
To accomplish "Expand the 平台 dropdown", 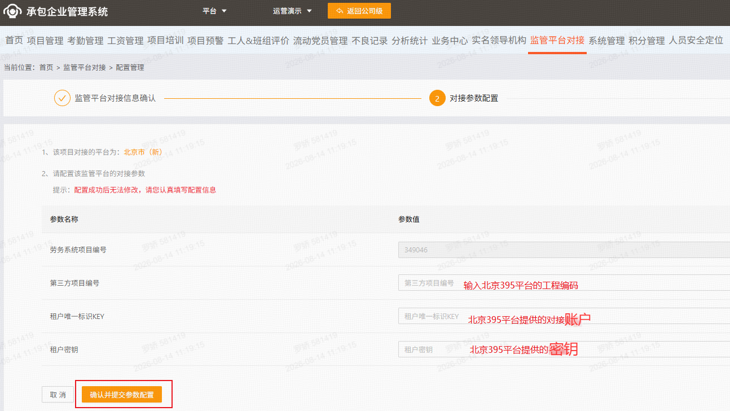I will point(214,11).
